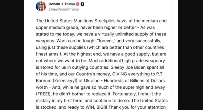Click the black plus badge icon

pos(82,4)
